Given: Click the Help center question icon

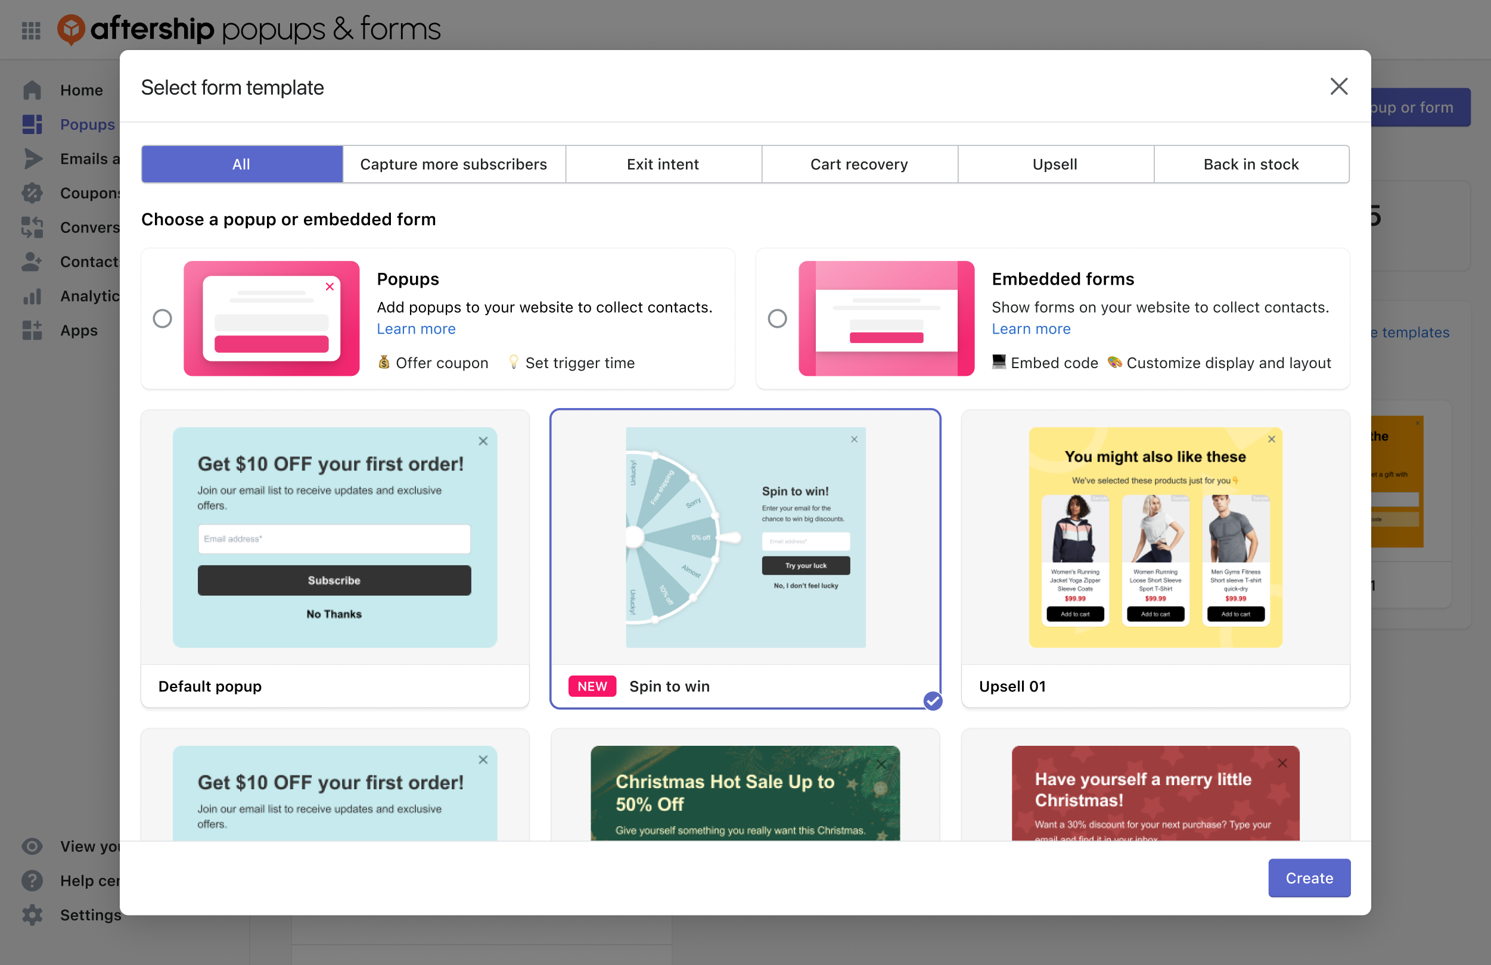Looking at the screenshot, I should click(x=32, y=880).
